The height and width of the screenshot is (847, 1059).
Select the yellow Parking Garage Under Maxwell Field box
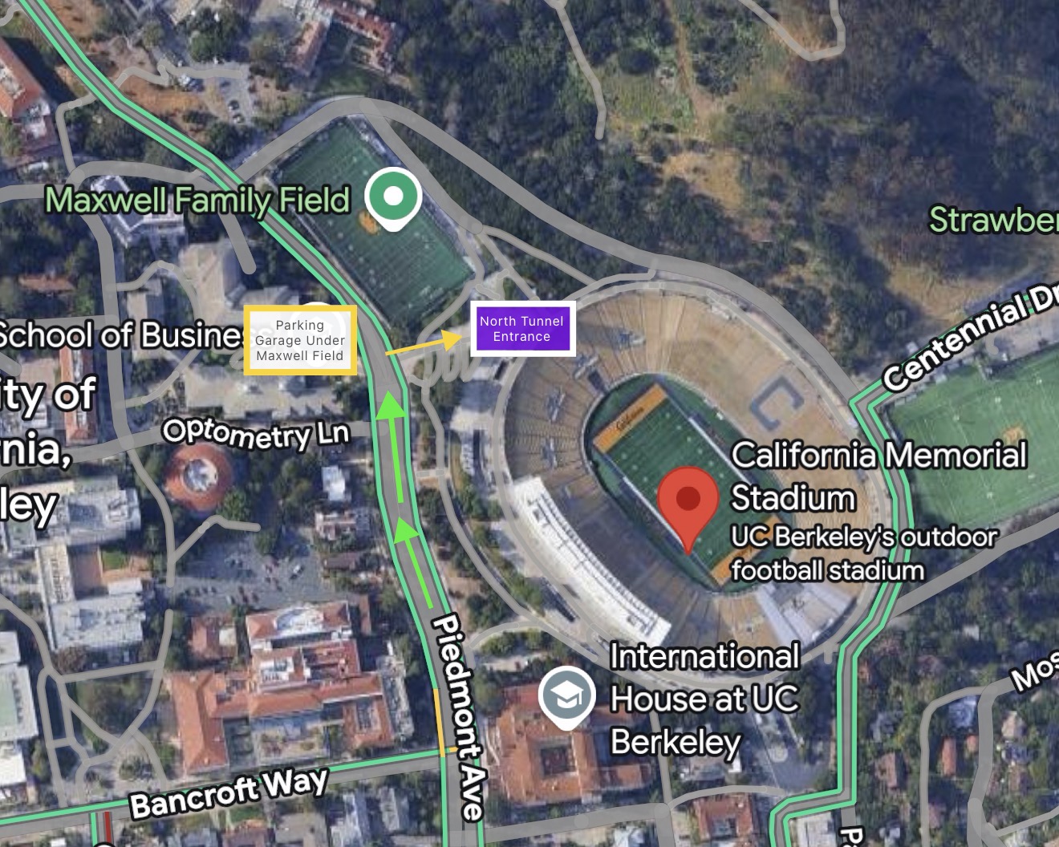[x=300, y=340]
